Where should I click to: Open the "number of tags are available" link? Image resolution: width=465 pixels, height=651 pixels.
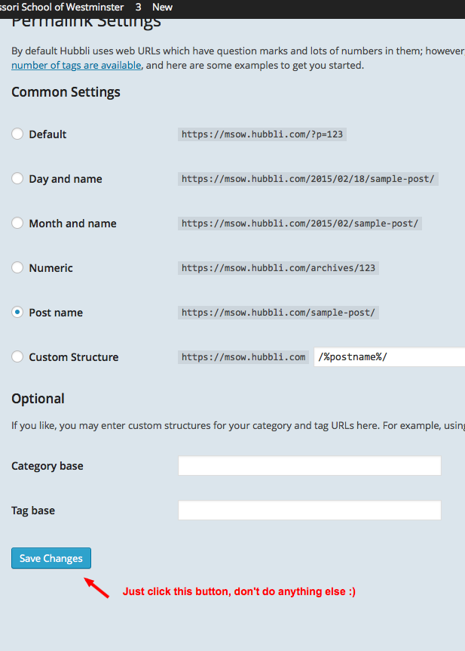pyautogui.click(x=76, y=65)
